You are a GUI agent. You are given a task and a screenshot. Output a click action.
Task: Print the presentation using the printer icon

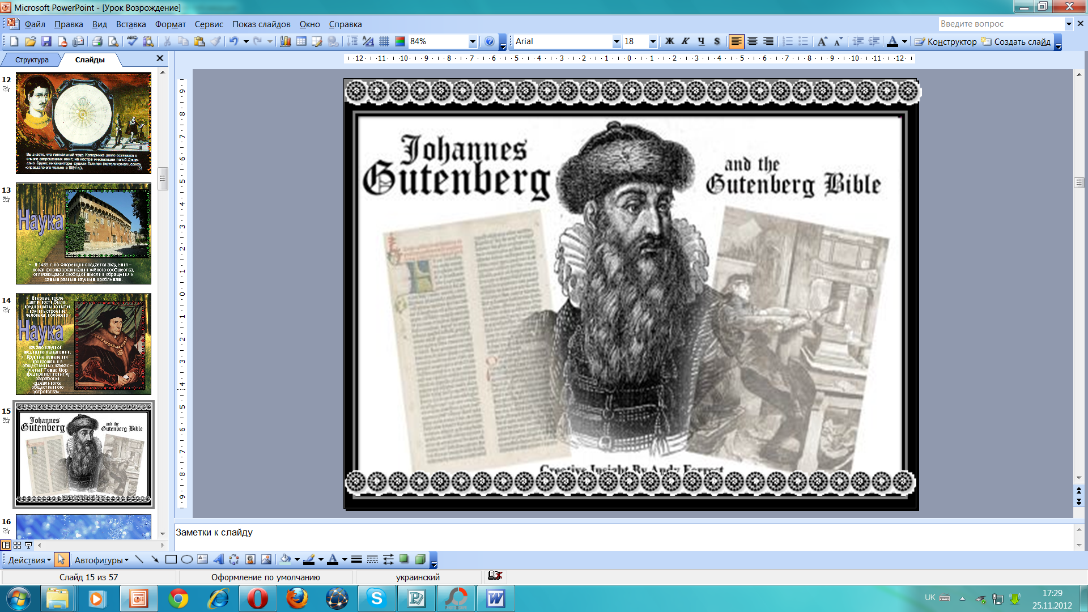pos(97,41)
